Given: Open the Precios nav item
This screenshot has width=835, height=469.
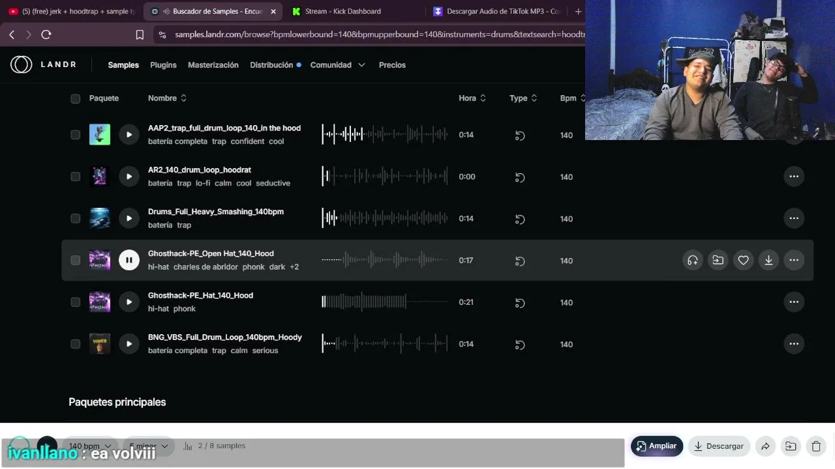Looking at the screenshot, I should point(392,65).
